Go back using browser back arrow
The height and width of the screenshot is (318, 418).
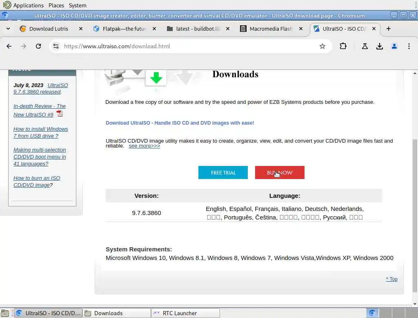coord(9,46)
